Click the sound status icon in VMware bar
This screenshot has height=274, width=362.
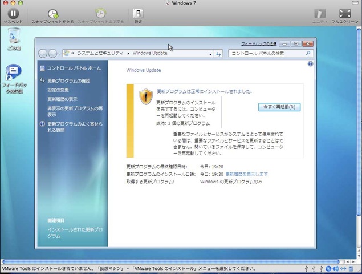pyautogui.click(x=335, y=269)
